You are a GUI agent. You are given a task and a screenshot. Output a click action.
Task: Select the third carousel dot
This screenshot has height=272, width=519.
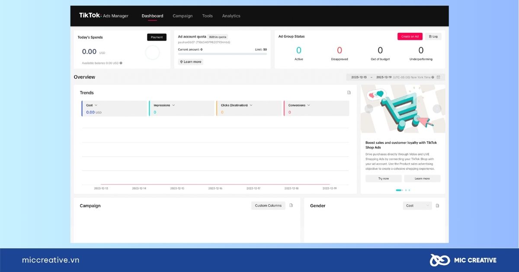coord(409,190)
